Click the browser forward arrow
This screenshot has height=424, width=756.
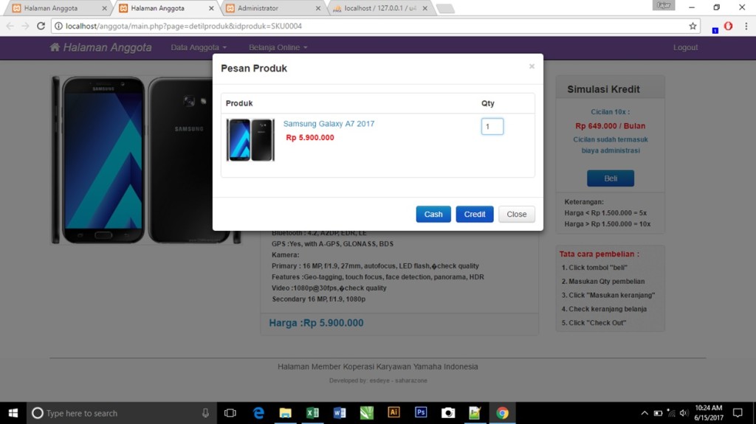[26, 26]
